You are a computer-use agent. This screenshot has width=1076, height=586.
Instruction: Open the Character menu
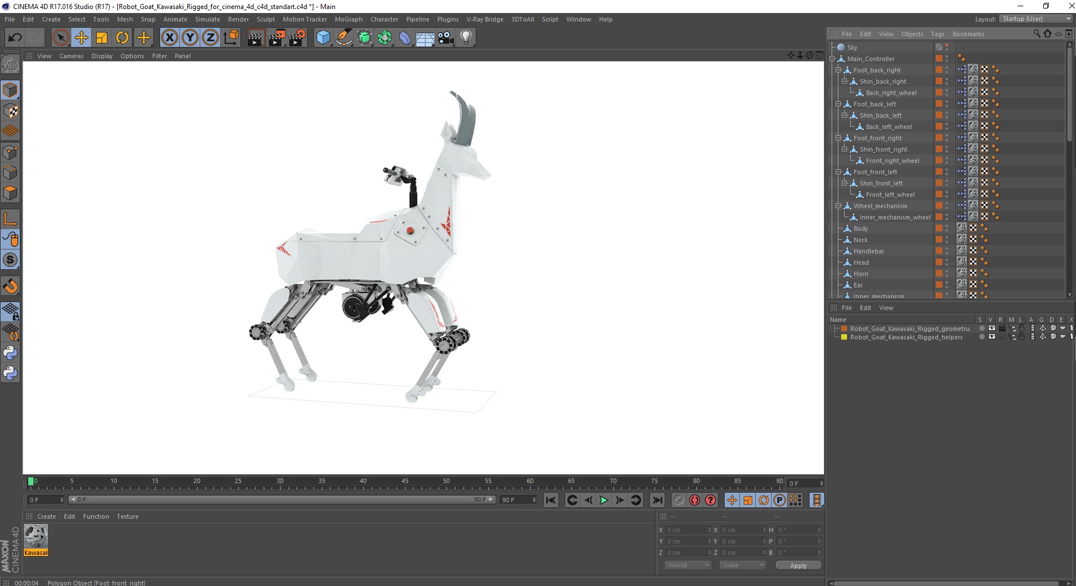(x=384, y=19)
